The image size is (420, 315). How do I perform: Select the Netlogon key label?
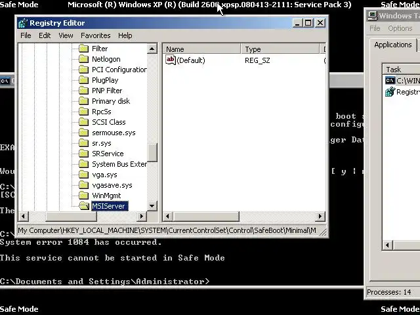(x=106, y=59)
